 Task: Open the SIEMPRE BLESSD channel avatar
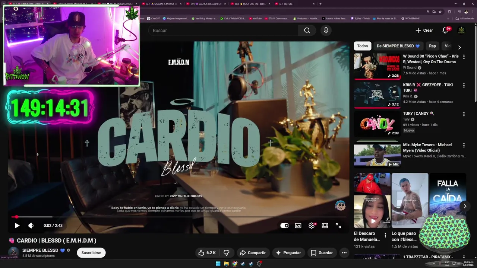click(x=14, y=253)
